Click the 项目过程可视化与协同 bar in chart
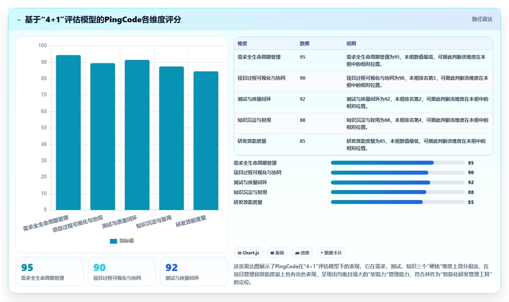Viewport: 509px width, 302px height. (x=103, y=137)
